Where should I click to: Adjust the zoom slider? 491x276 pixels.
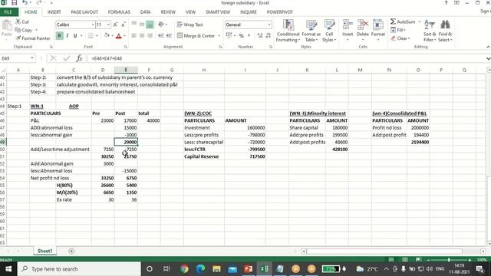coord(449,260)
